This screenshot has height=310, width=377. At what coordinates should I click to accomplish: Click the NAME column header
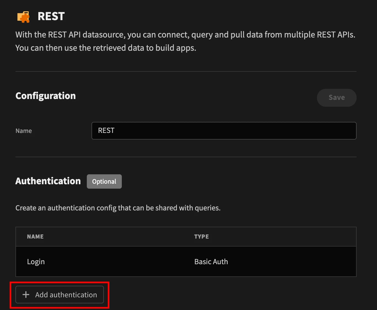click(x=35, y=237)
